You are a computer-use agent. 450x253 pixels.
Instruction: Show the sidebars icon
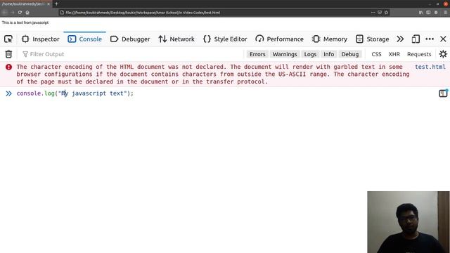coord(428,13)
